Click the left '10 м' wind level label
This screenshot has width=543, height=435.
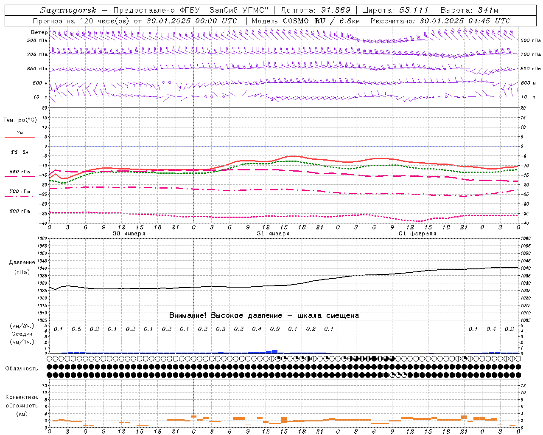(41, 97)
